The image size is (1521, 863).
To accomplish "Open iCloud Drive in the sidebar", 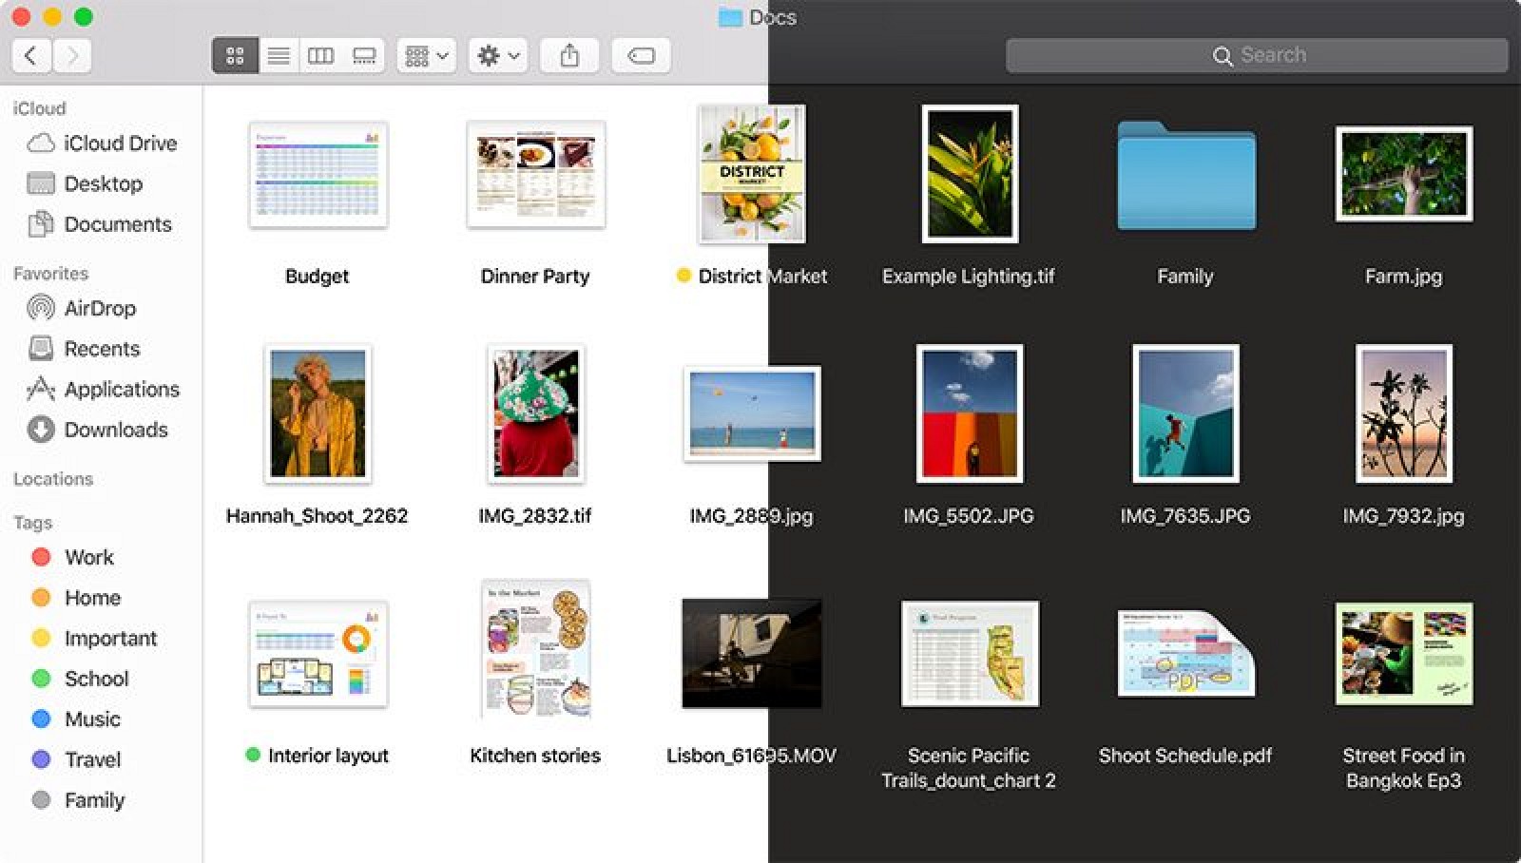I will (119, 143).
